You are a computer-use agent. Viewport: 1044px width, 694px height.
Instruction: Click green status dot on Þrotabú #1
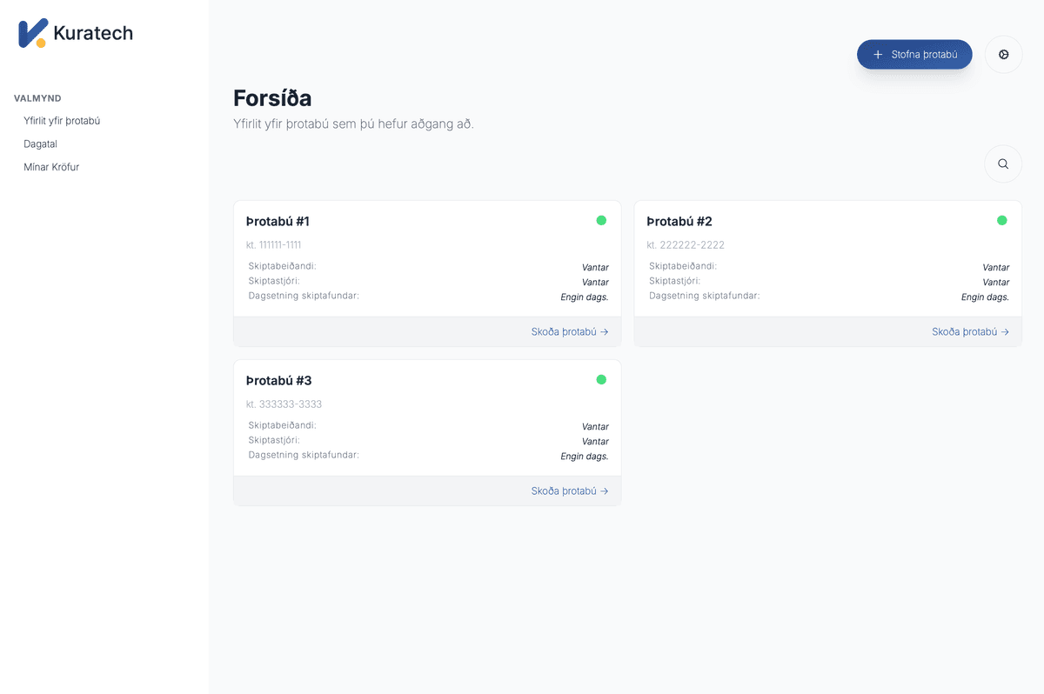601,220
